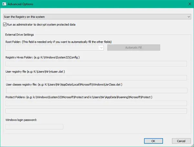The image size is (194, 147).
Task: Open the 'Scan the Registry on this system' dropdown
Action: pyautogui.click(x=97, y=17)
